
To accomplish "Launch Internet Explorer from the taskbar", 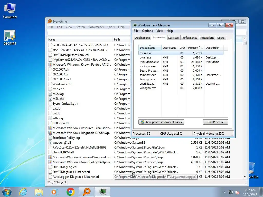I will [23, 192].
